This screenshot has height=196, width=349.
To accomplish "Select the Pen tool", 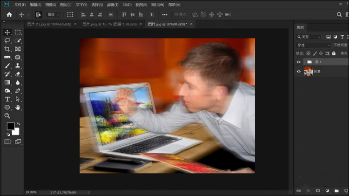I will point(18,91).
